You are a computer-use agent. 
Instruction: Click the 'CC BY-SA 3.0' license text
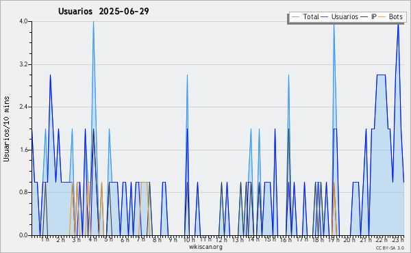point(390,248)
